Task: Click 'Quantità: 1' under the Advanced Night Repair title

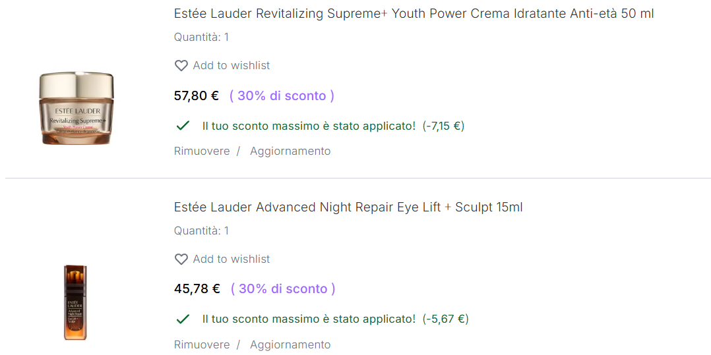Action: point(201,231)
